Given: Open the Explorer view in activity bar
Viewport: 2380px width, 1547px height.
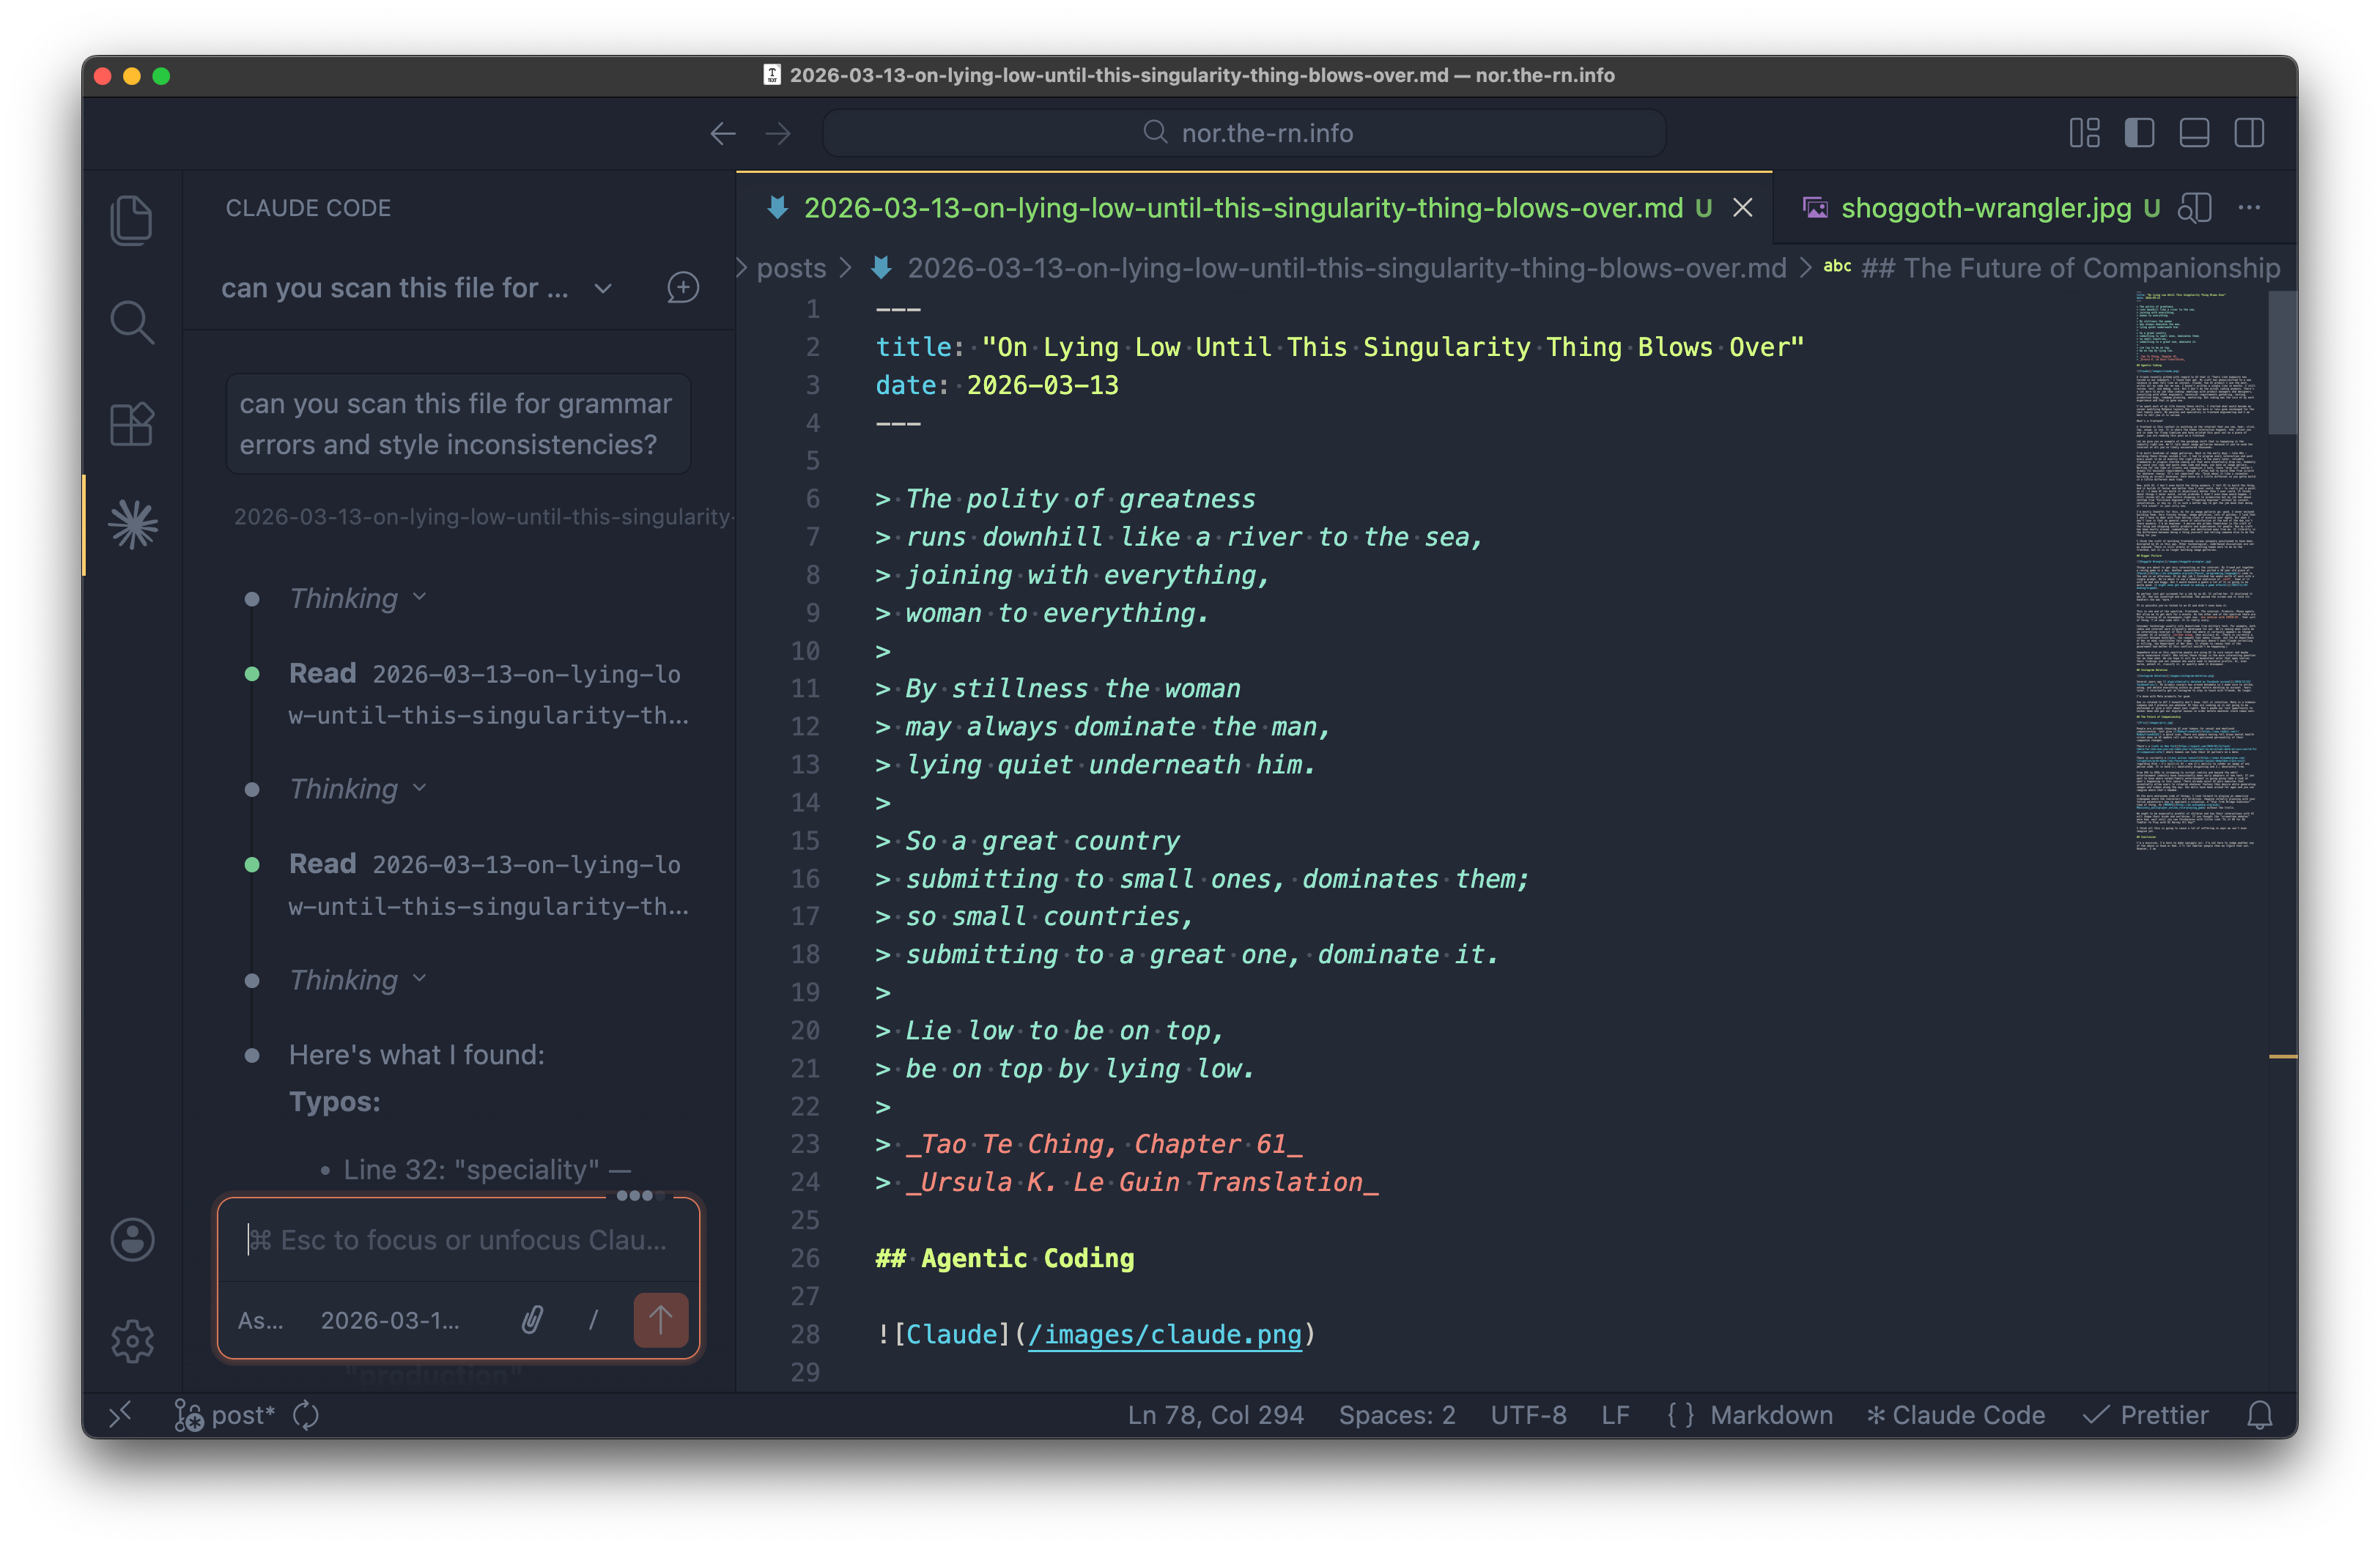Looking at the screenshot, I should click(132, 220).
